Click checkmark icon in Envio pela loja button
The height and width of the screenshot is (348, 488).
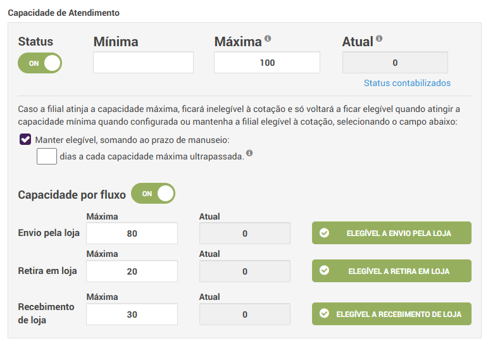(325, 233)
